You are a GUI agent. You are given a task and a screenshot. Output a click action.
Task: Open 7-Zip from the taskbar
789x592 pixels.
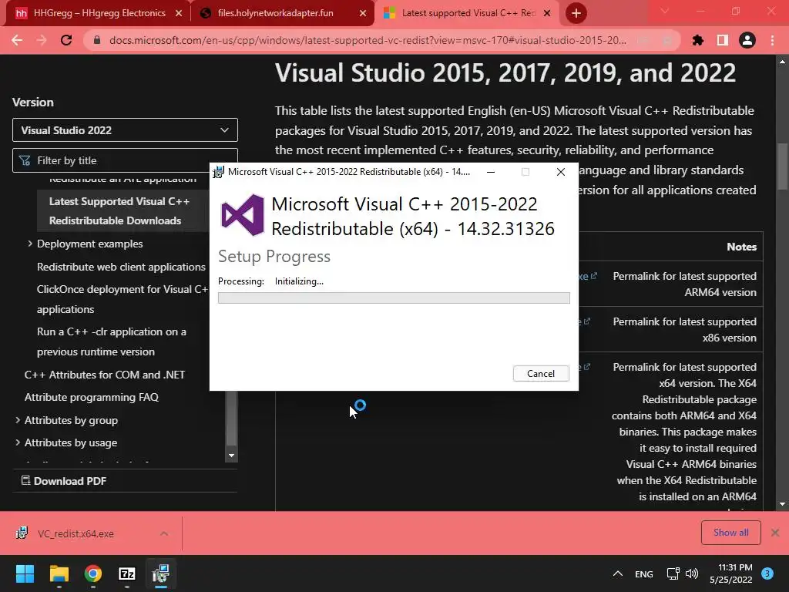(127, 573)
